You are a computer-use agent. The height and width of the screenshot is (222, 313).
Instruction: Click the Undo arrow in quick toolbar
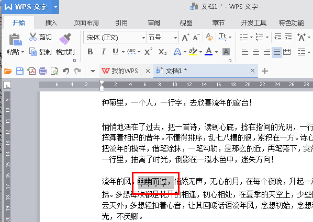(x=66, y=71)
